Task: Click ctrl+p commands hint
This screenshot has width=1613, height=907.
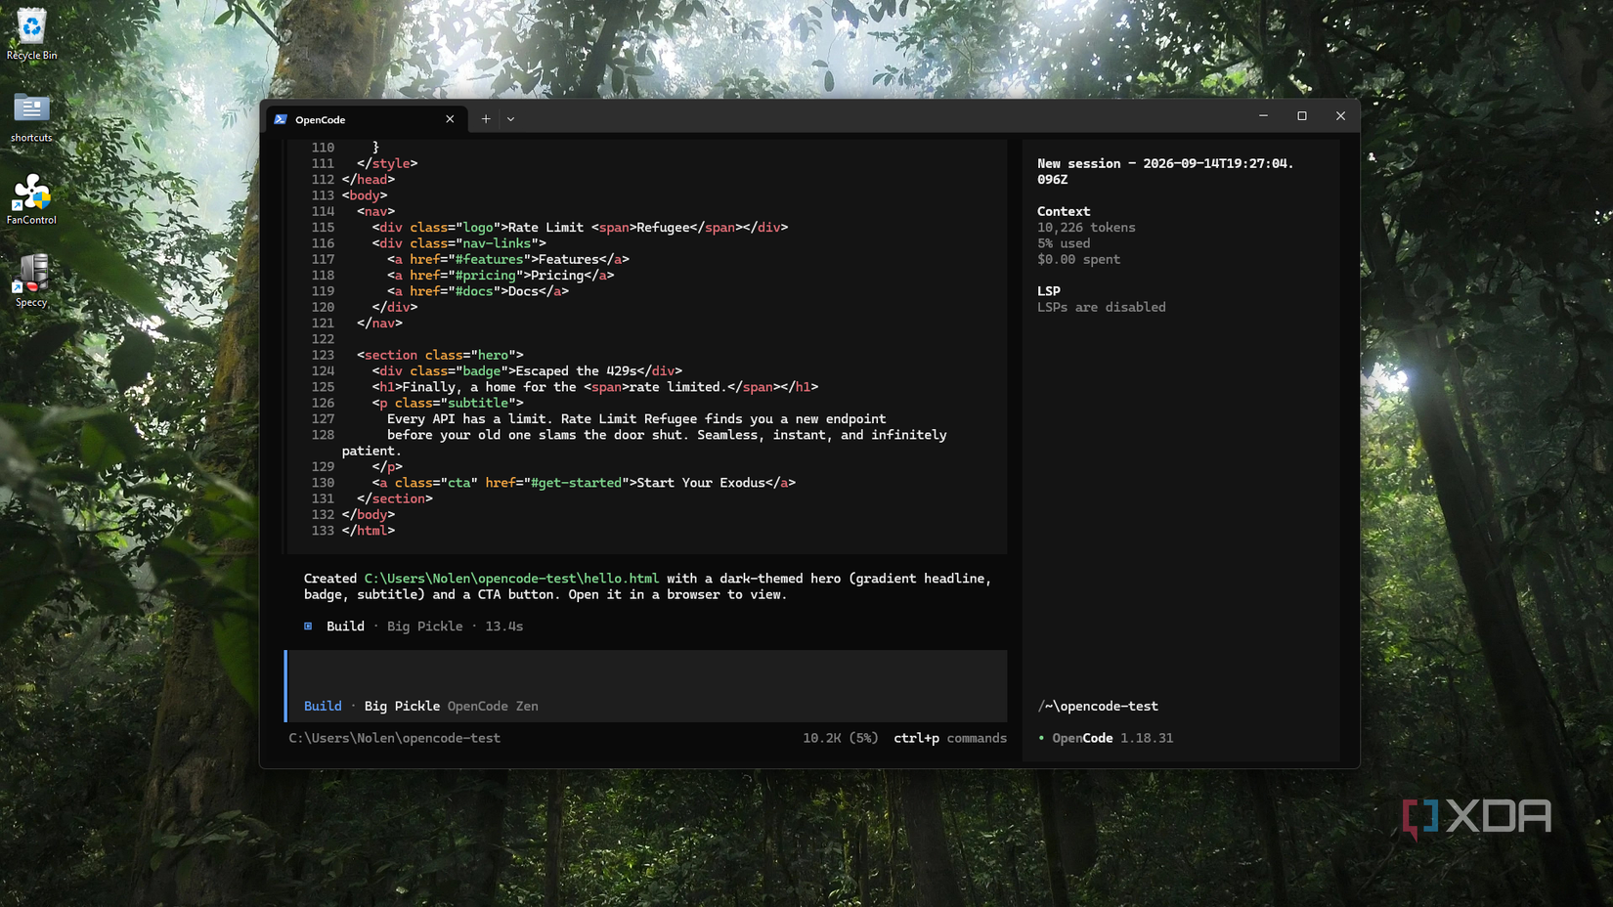Action: pos(950,738)
